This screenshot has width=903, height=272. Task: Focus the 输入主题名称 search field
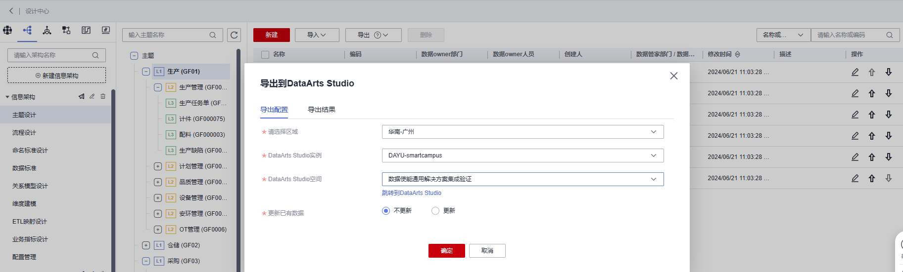(x=173, y=35)
